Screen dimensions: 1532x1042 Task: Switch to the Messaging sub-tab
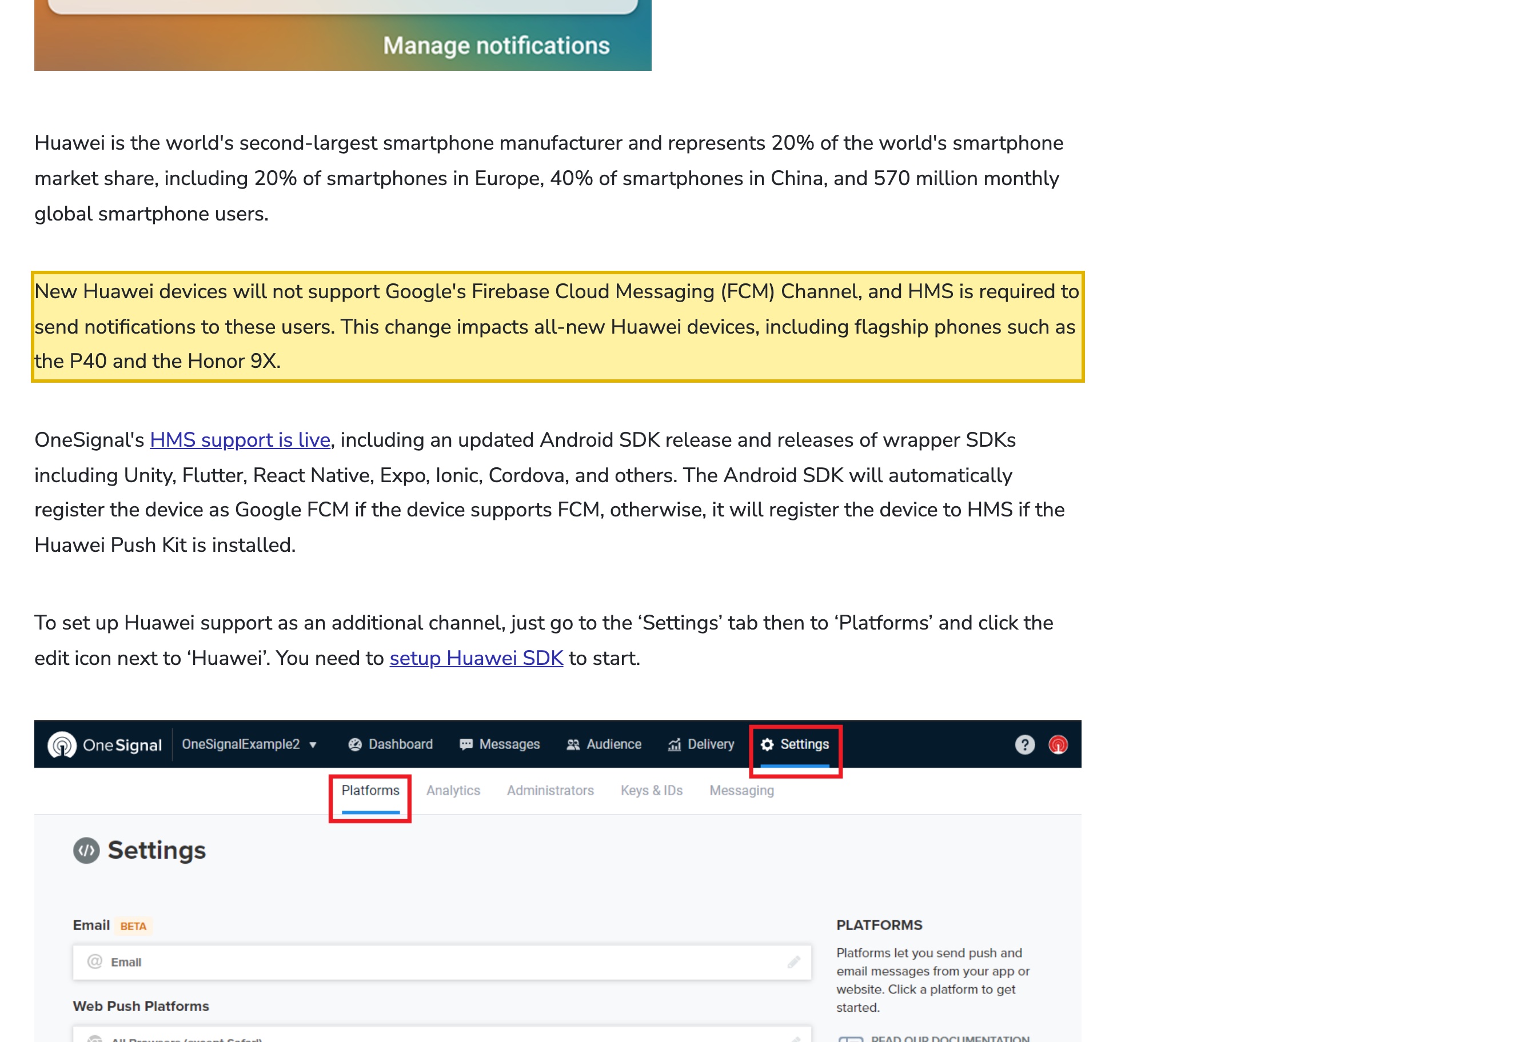pyautogui.click(x=741, y=791)
